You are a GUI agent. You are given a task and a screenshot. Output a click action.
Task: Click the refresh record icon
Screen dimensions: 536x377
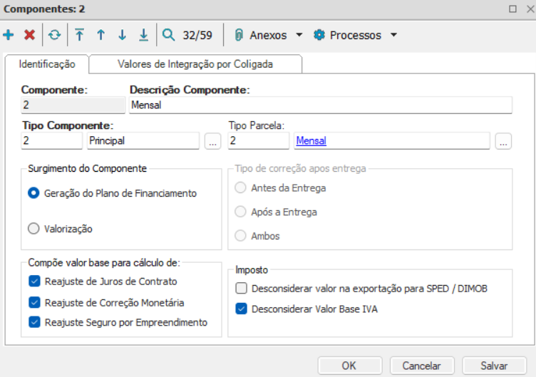point(55,35)
